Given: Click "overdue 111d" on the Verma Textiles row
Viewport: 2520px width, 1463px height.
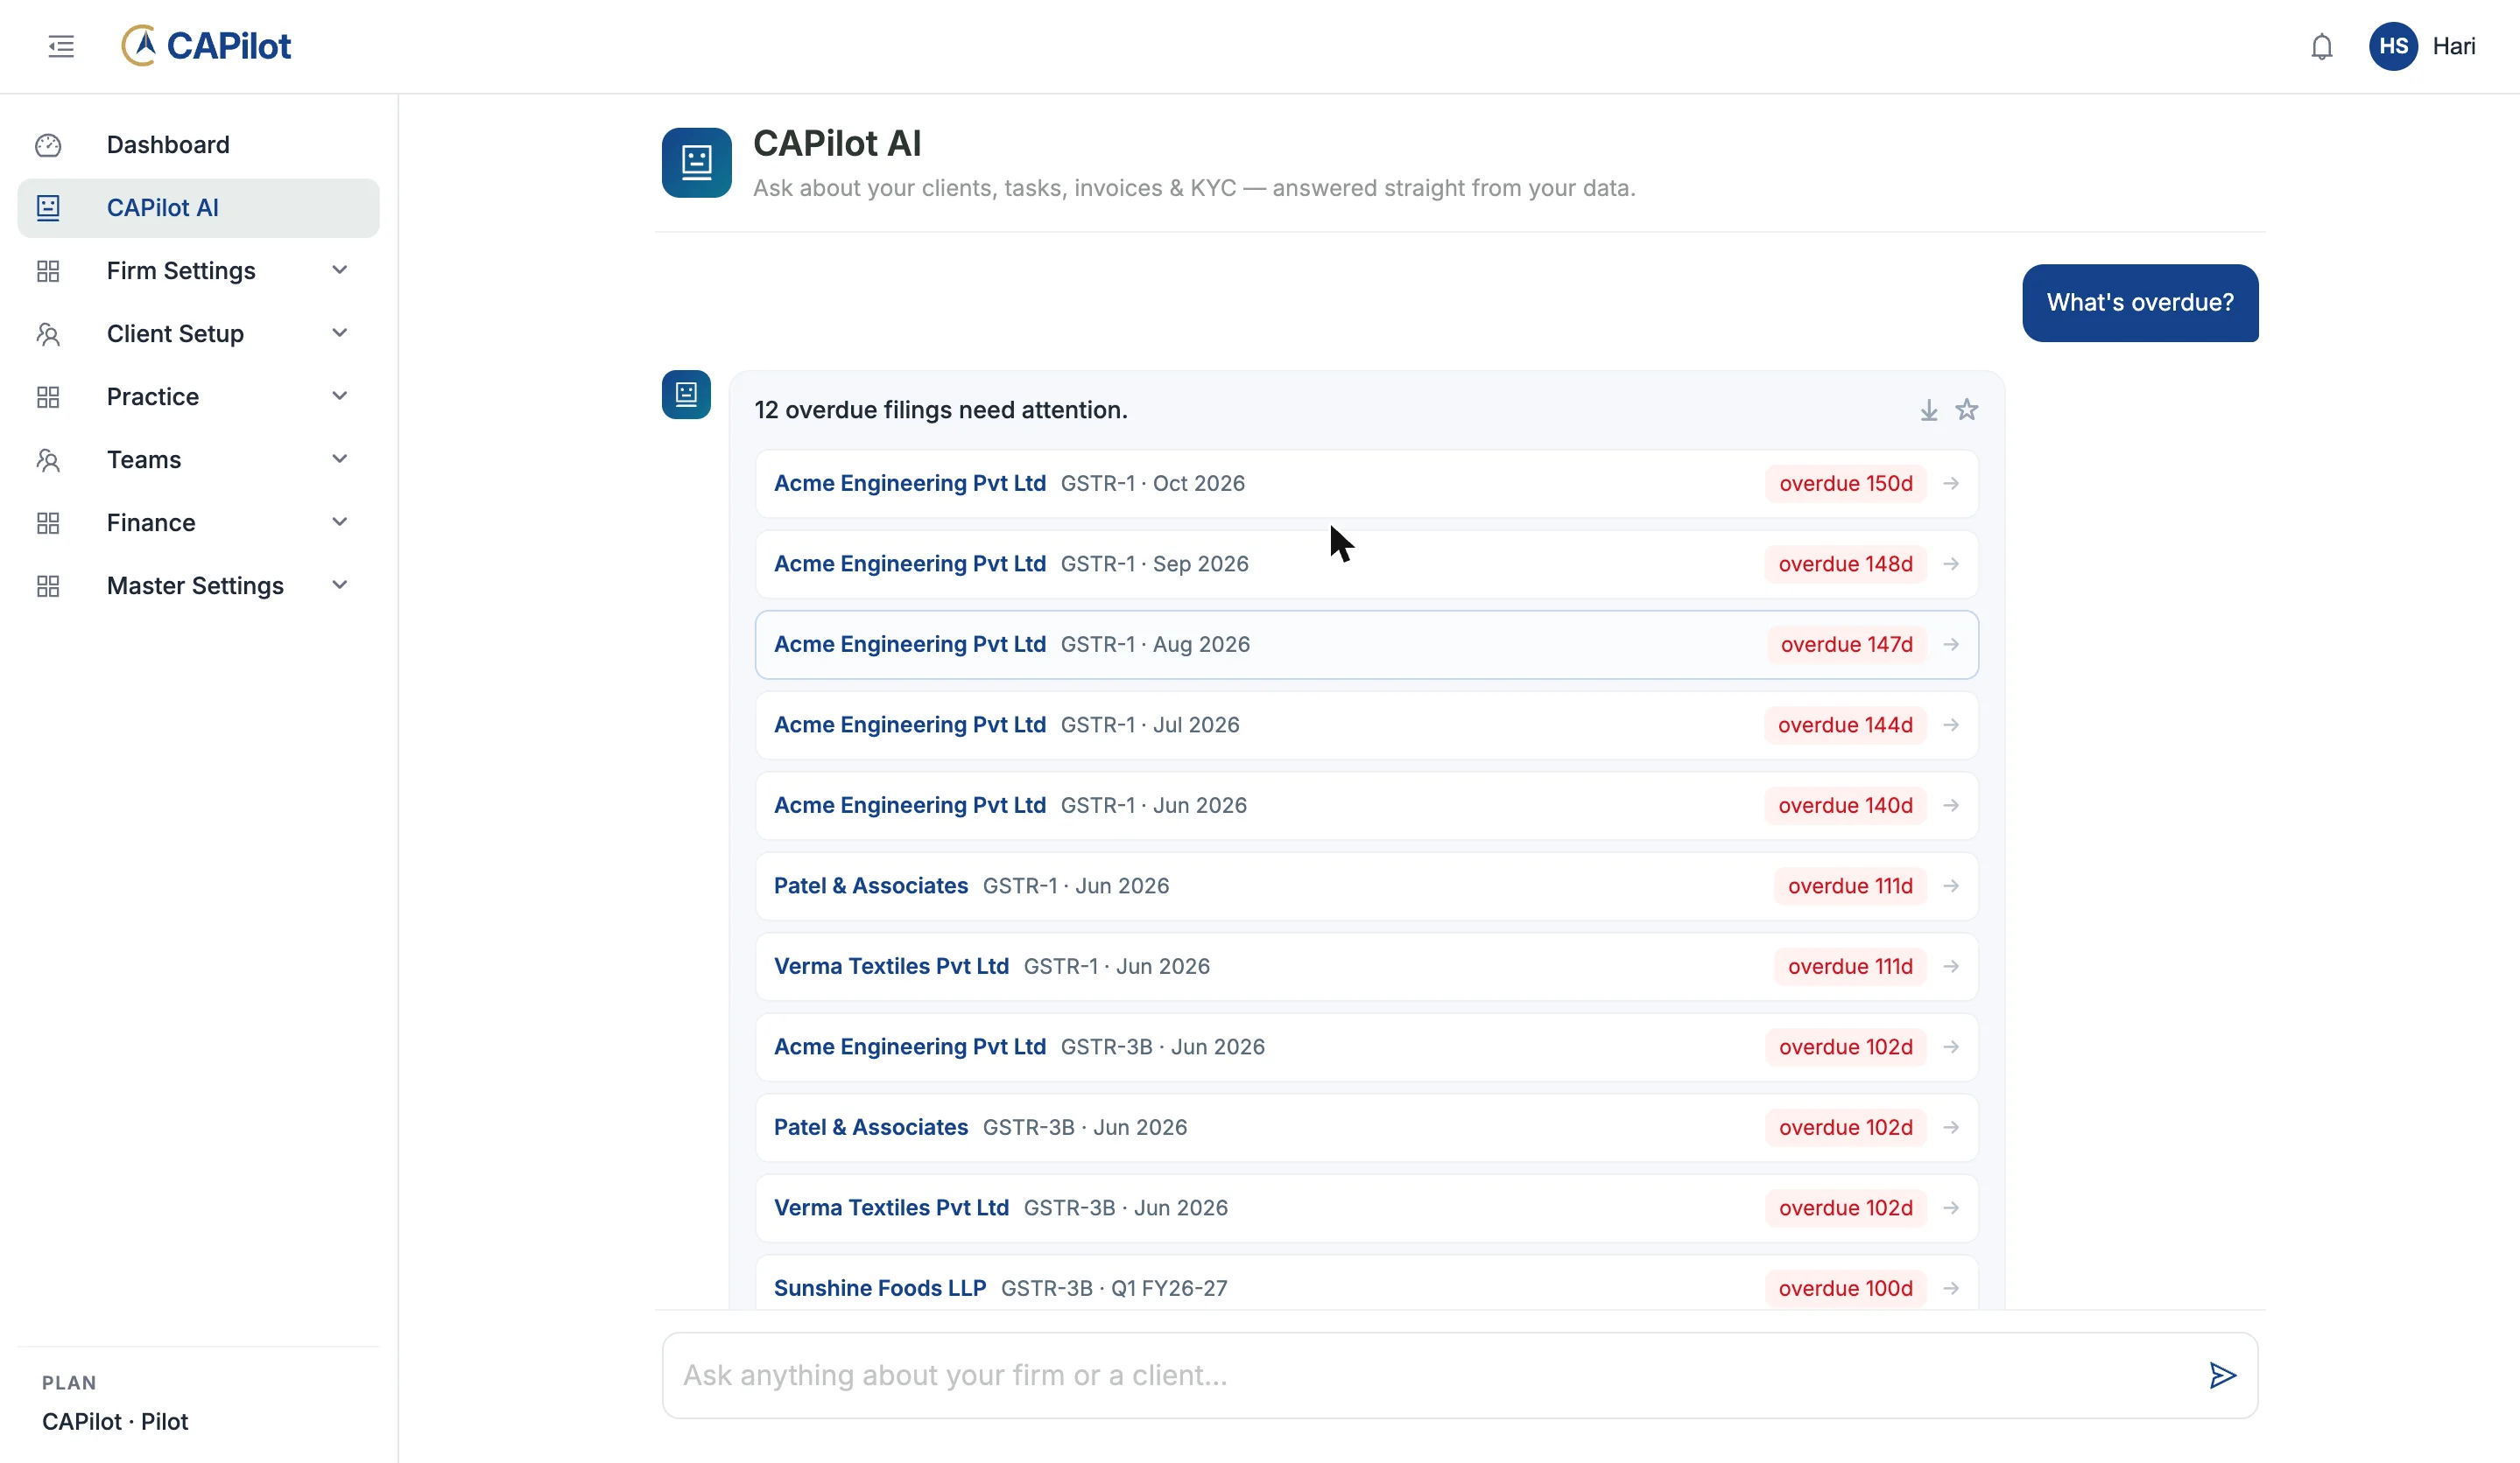Looking at the screenshot, I should [1850, 966].
